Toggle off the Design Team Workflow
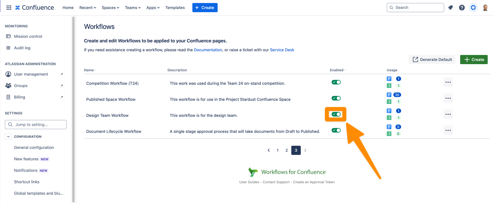Image resolution: width=494 pixels, height=203 pixels. click(x=336, y=114)
